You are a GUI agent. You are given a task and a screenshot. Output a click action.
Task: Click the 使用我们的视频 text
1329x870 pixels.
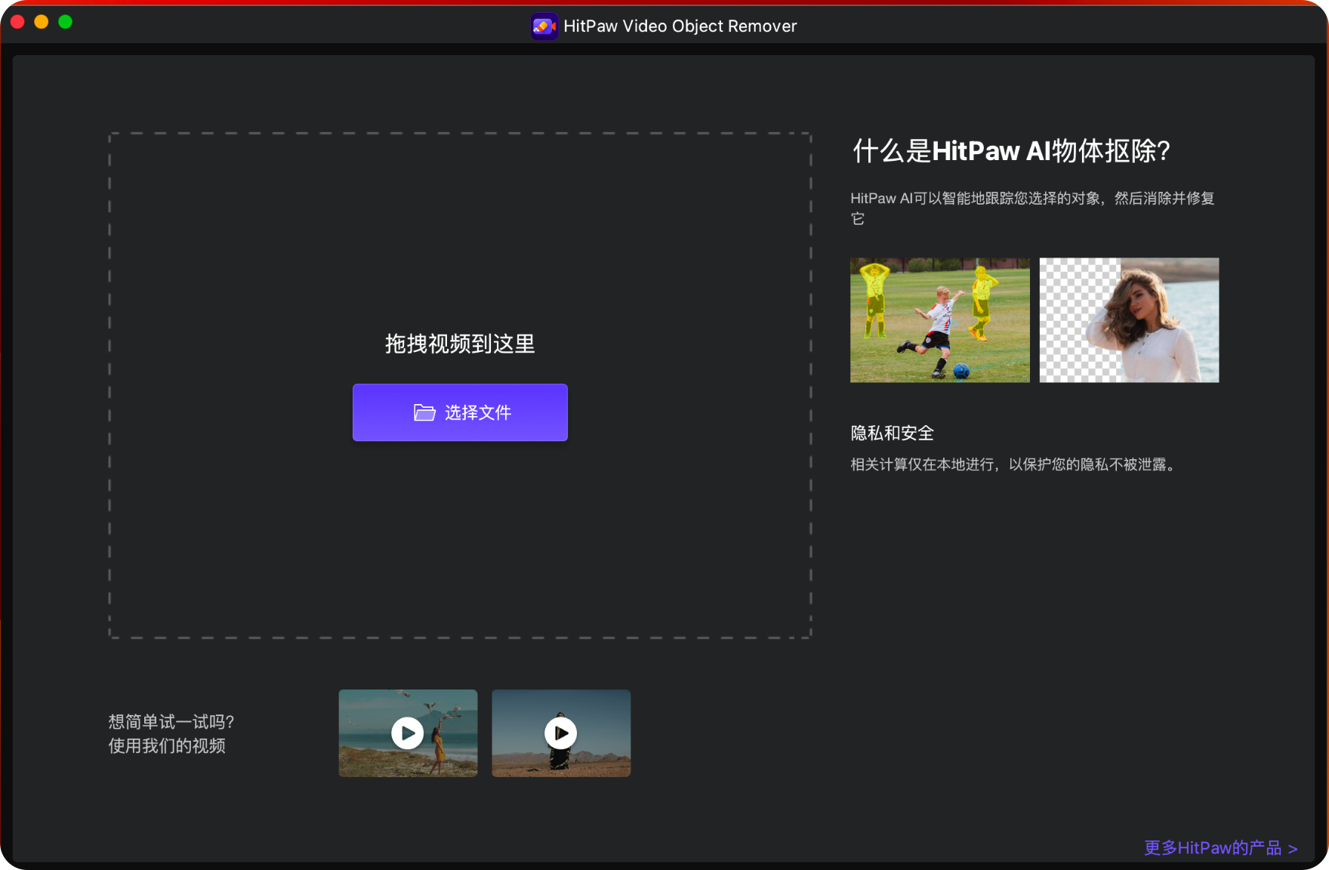(x=167, y=746)
